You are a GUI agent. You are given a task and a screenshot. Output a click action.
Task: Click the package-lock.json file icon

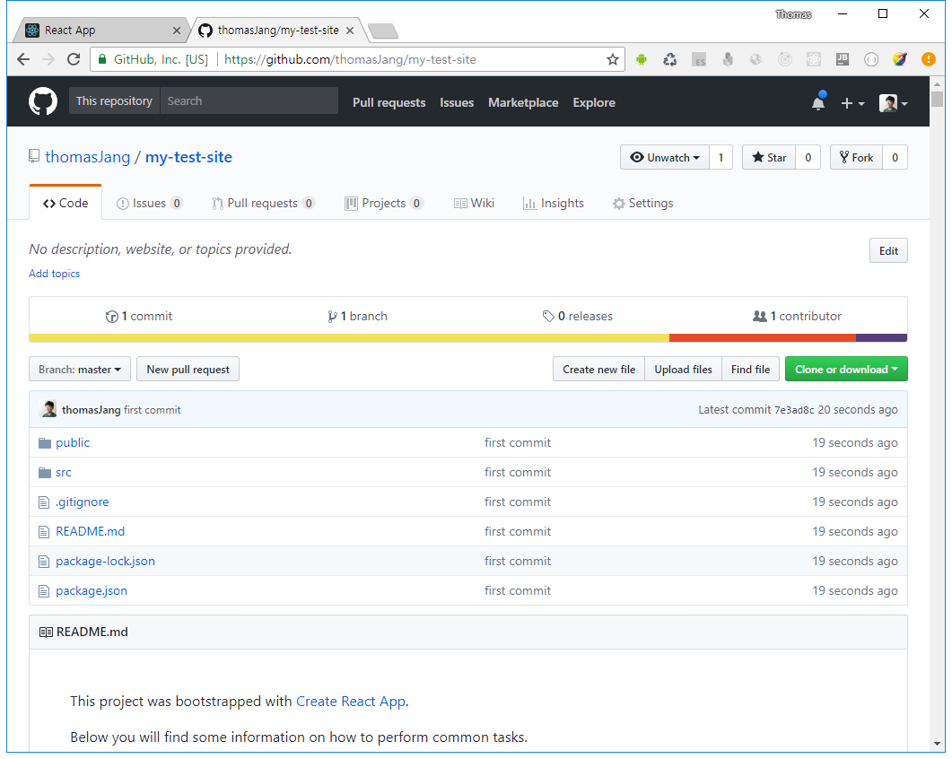pos(44,562)
